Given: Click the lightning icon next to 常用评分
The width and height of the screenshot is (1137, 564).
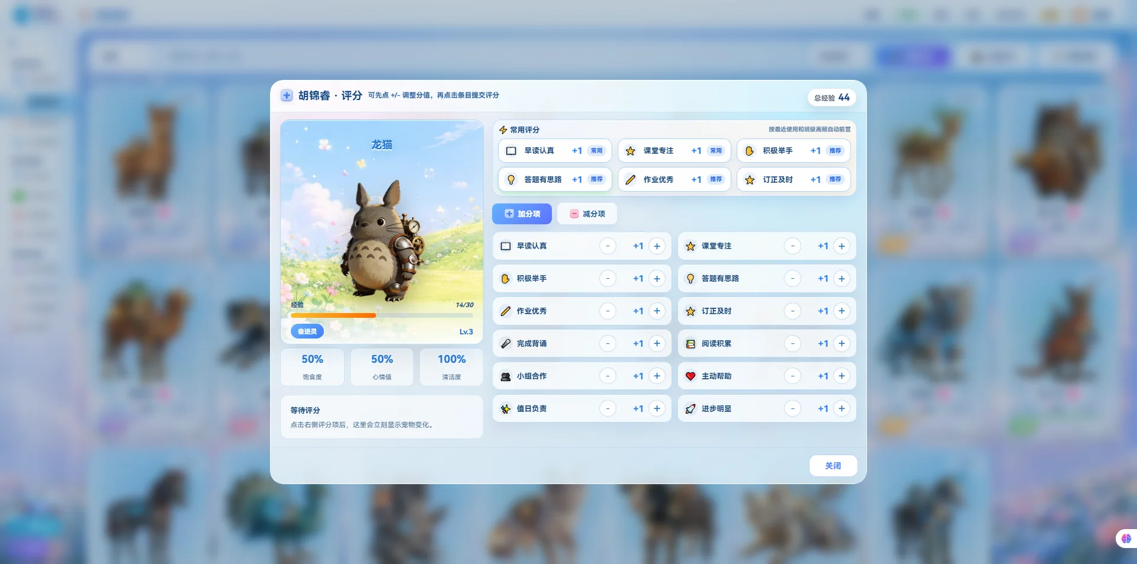Looking at the screenshot, I should (503, 130).
